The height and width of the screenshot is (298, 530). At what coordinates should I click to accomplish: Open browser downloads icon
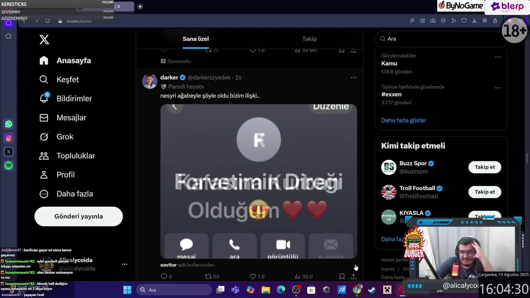(x=474, y=21)
